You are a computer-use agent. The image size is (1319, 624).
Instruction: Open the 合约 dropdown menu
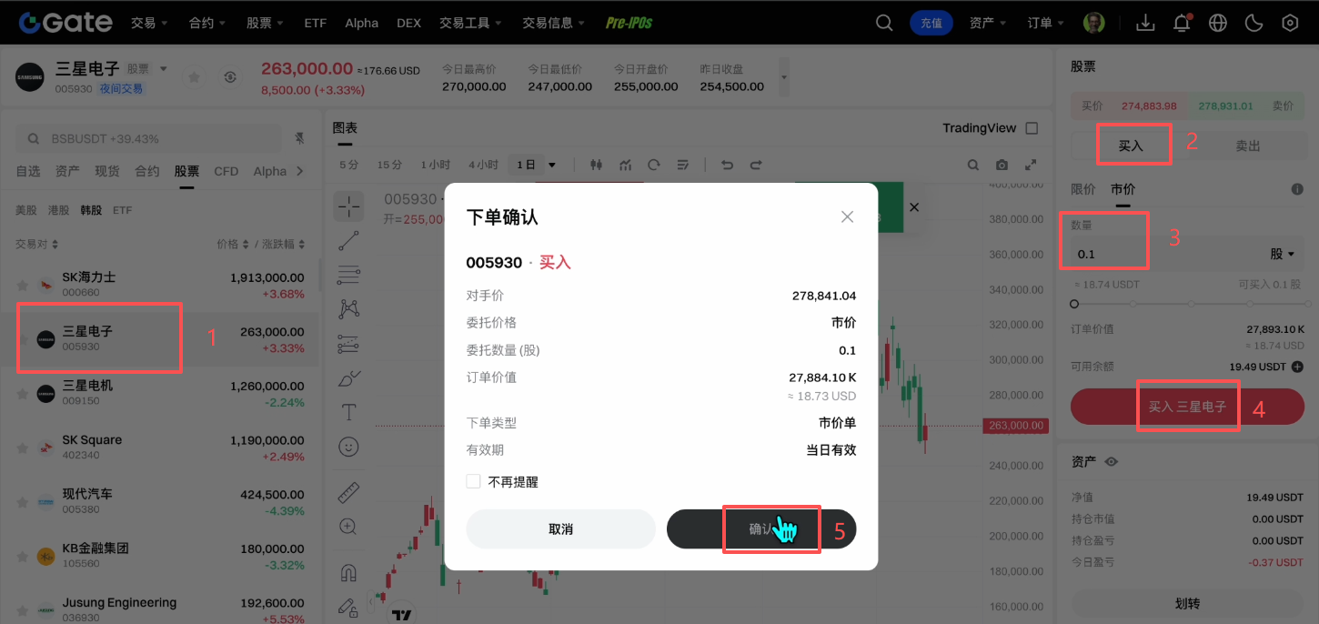[x=206, y=23]
